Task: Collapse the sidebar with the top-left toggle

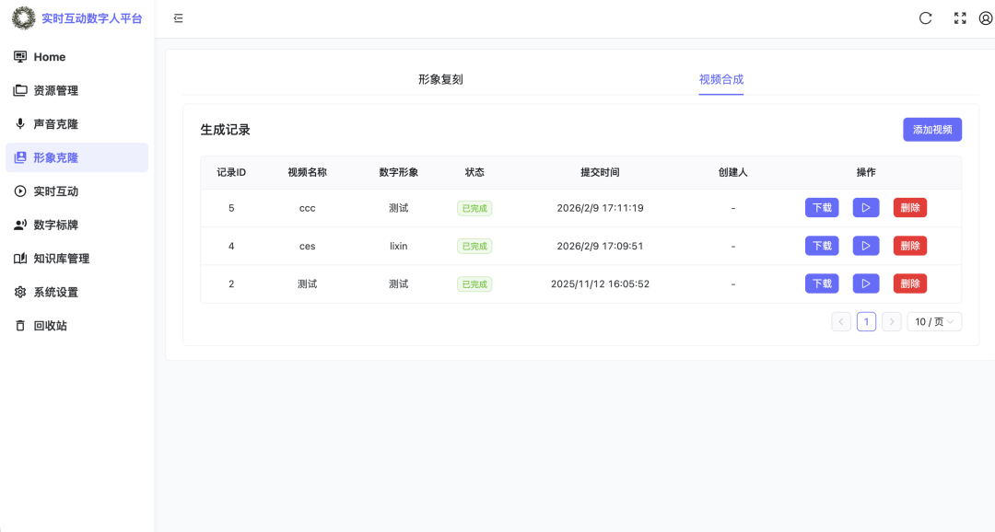Action: pyautogui.click(x=179, y=17)
